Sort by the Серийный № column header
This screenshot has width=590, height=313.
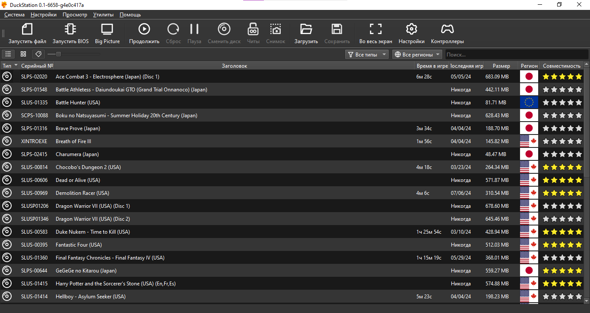coord(37,66)
